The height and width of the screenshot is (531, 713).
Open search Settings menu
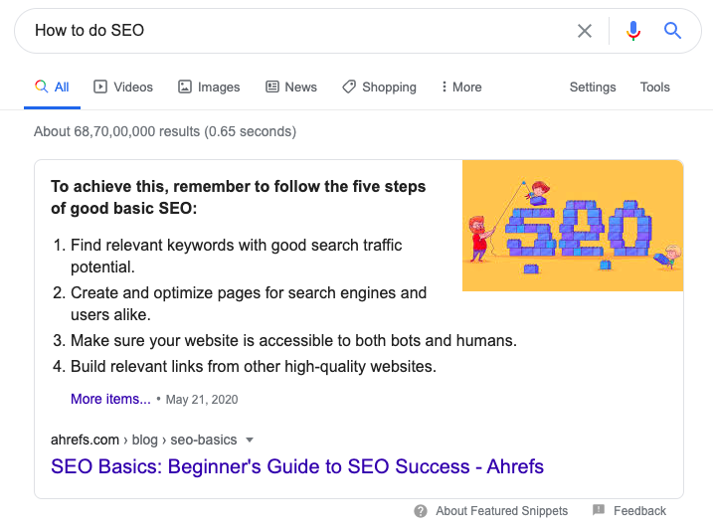coord(593,87)
